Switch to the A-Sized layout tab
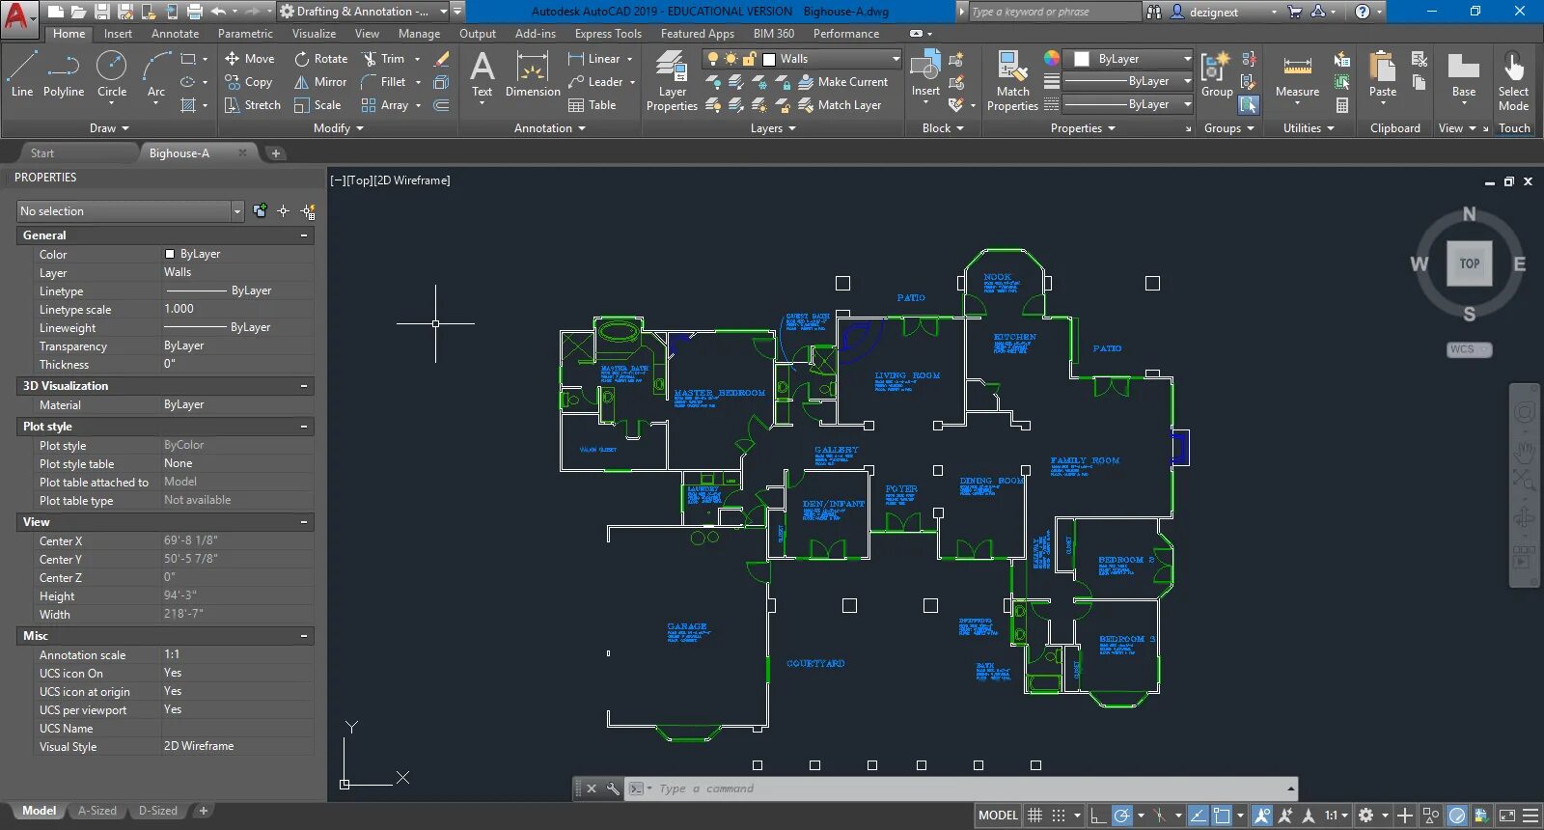1544x830 pixels. click(x=96, y=811)
